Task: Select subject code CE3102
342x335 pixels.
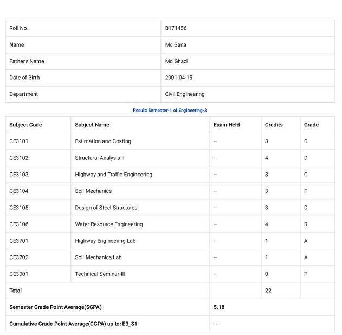Action: tap(19, 158)
